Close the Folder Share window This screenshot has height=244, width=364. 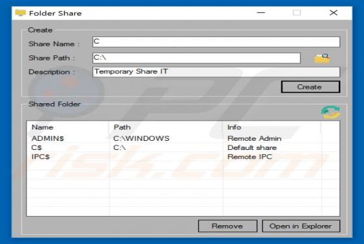[x=333, y=13]
